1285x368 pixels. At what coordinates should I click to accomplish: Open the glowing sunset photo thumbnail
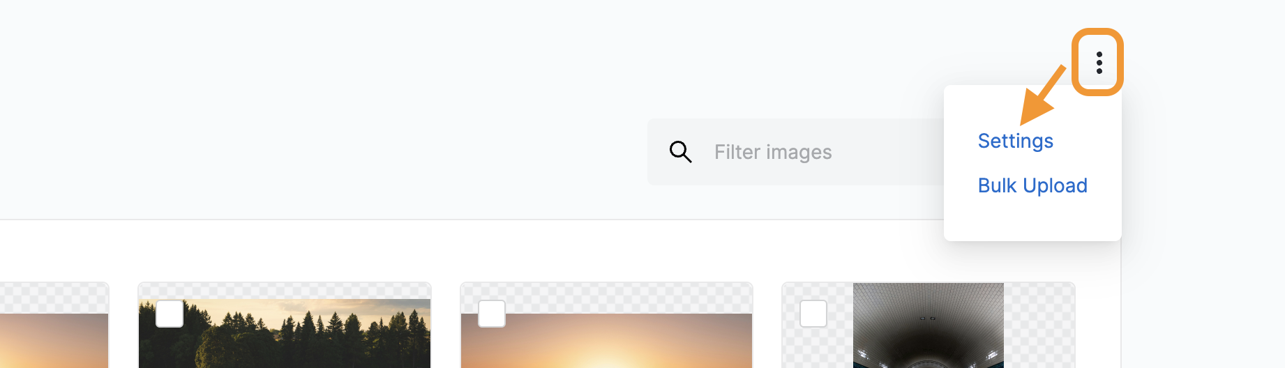click(606, 341)
